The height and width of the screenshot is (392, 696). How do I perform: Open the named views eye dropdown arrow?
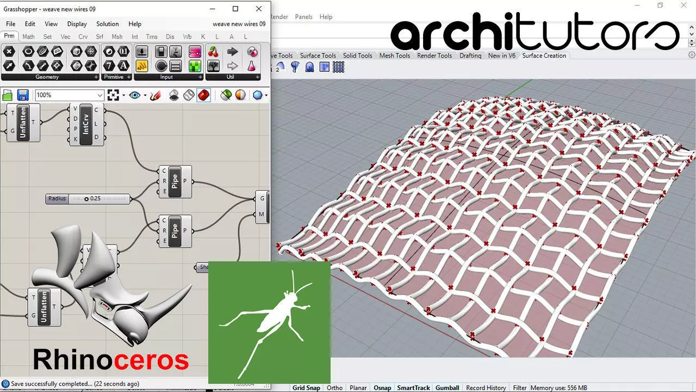tap(145, 95)
